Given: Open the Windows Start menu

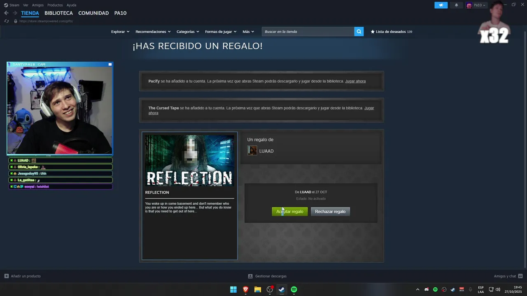Looking at the screenshot, I should pyautogui.click(x=233, y=289).
